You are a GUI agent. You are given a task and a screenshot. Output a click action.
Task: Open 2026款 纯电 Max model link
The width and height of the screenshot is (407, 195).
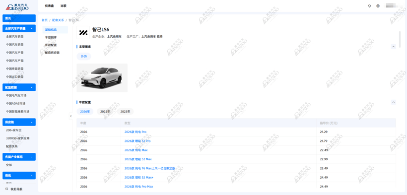pos(136,150)
